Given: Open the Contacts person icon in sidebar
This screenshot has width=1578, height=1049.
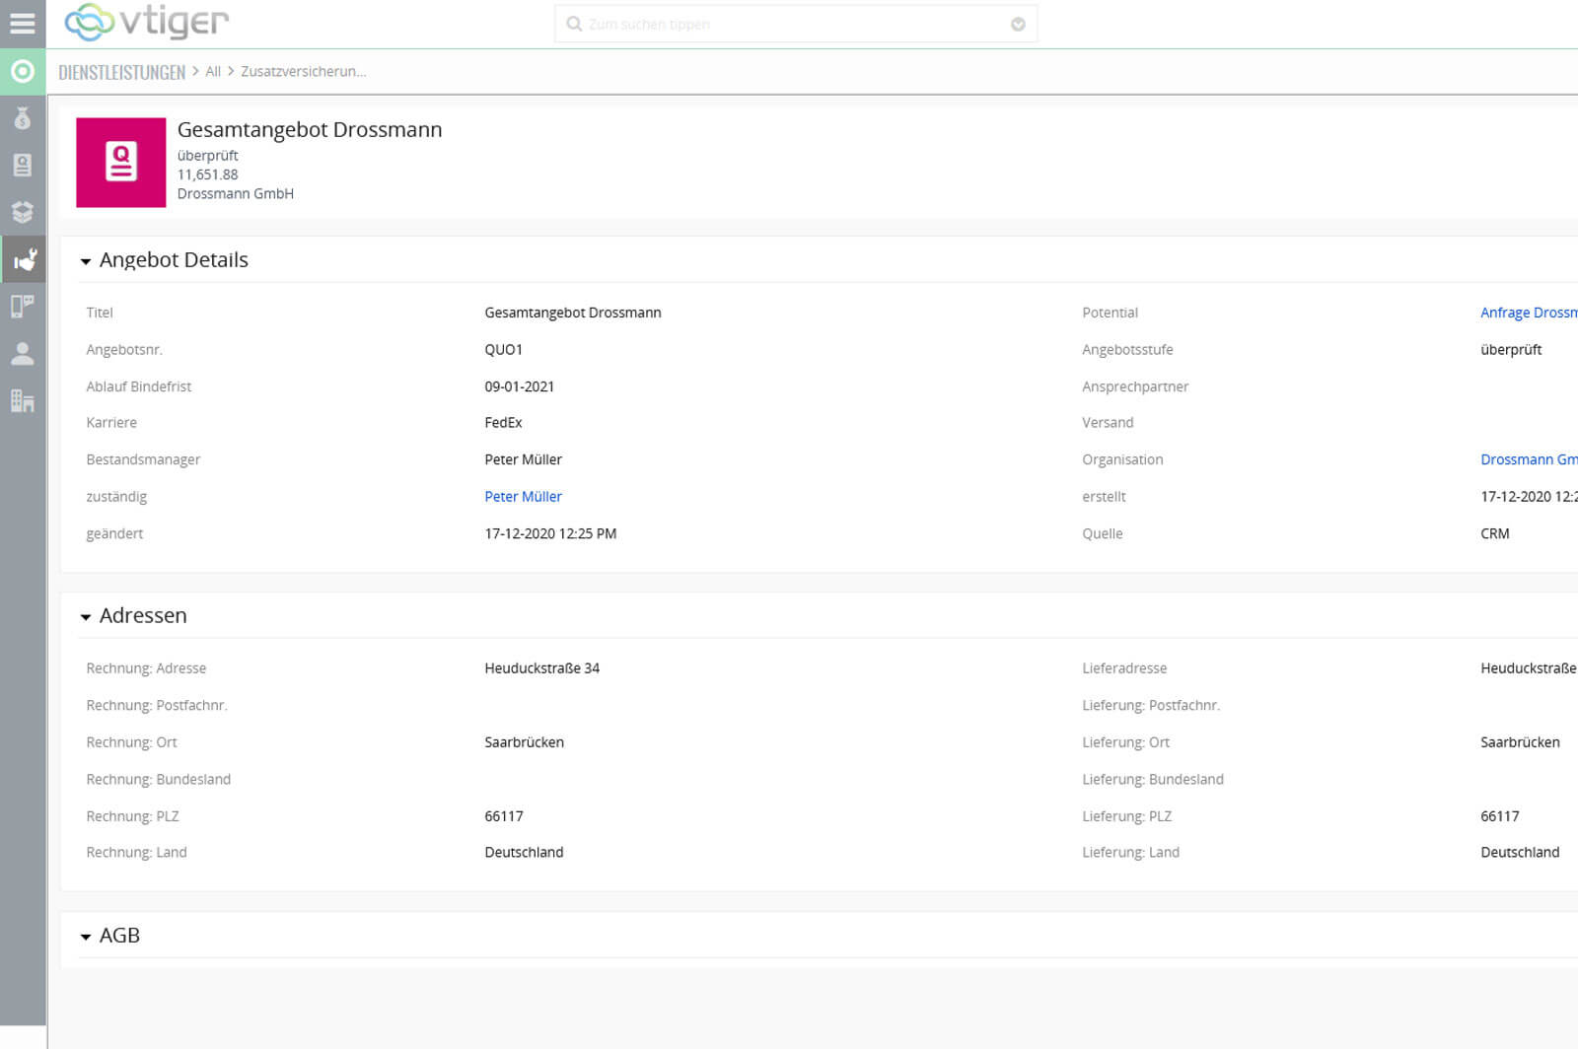Looking at the screenshot, I should [x=22, y=354].
